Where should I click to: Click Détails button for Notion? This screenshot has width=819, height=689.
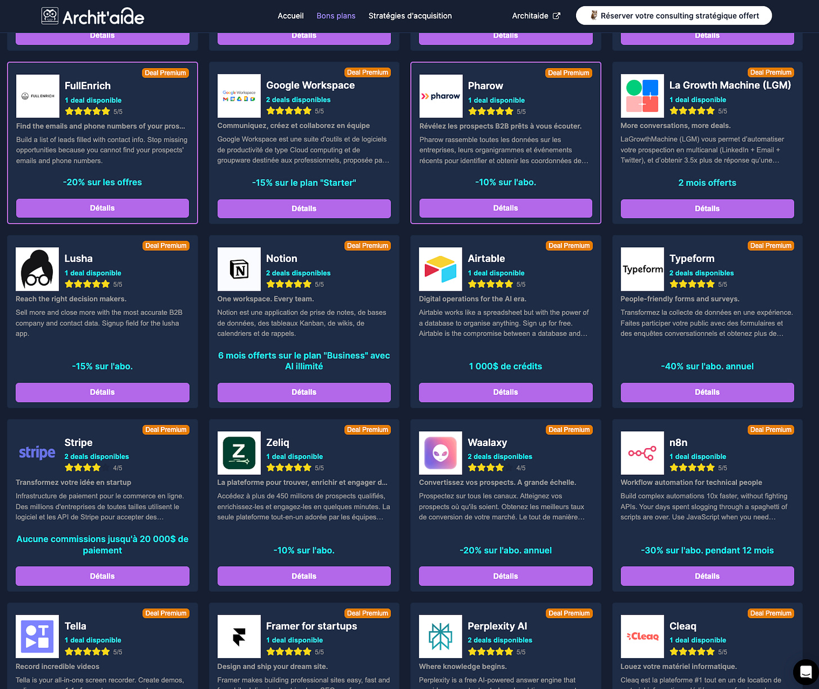click(x=304, y=392)
